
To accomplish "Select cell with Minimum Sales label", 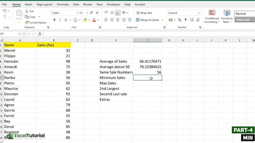I will (x=116, y=78).
